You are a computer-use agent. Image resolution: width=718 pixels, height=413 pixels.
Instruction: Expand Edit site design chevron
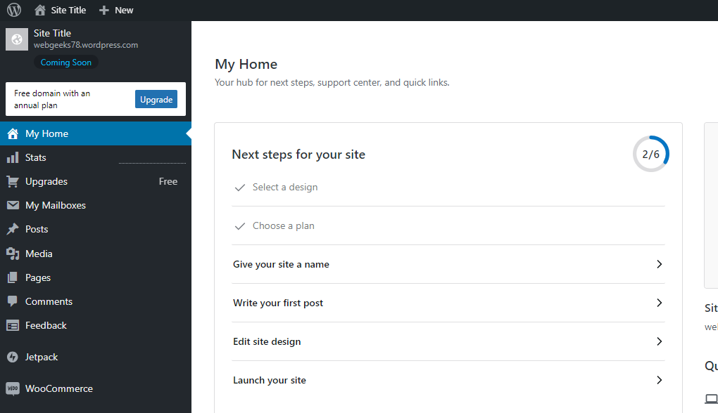click(x=659, y=341)
